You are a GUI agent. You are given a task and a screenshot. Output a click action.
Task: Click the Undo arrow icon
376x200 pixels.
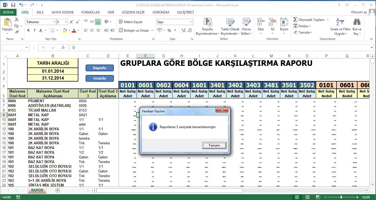(22, 5)
